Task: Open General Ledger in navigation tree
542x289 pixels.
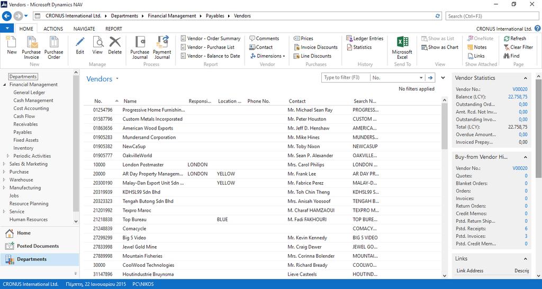Action: 29,92
